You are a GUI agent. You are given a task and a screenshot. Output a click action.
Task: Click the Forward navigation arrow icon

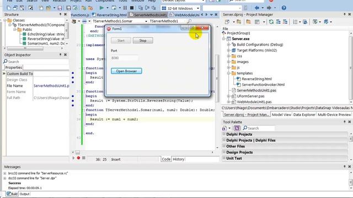pyautogui.click(x=269, y=8)
